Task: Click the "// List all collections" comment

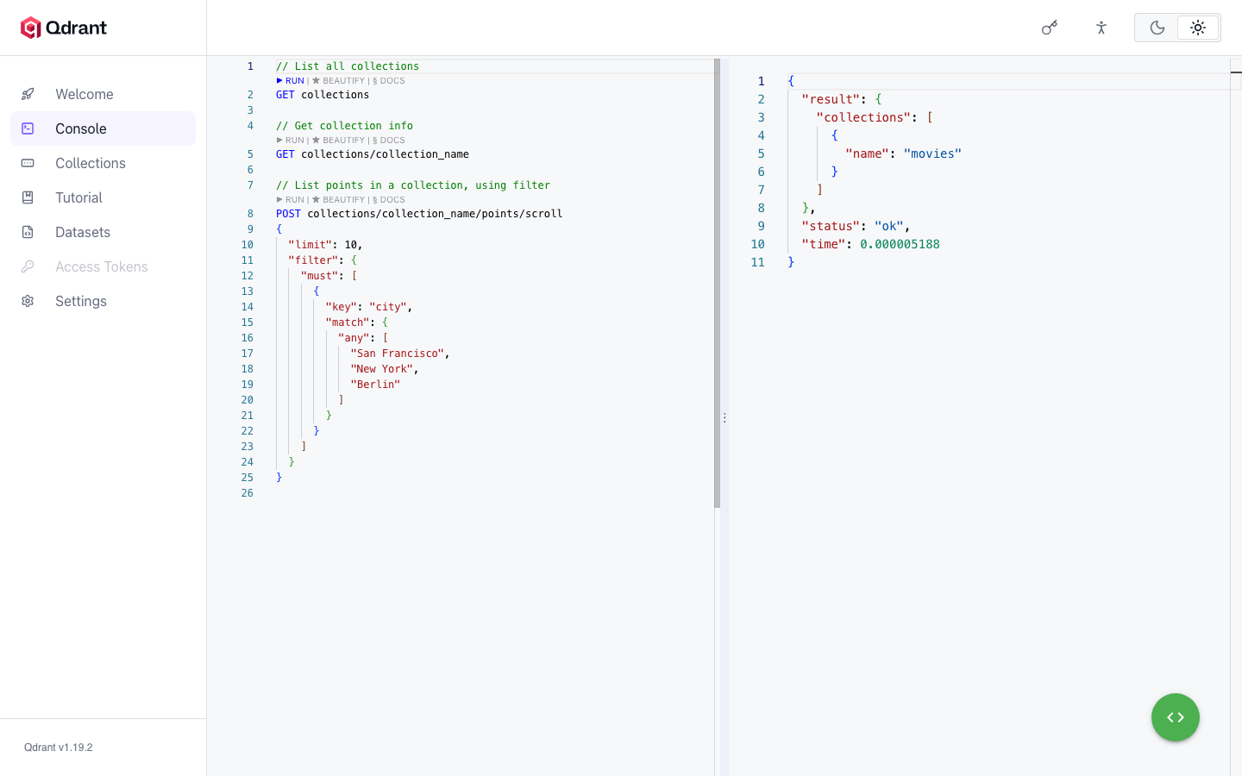Action: (x=348, y=66)
